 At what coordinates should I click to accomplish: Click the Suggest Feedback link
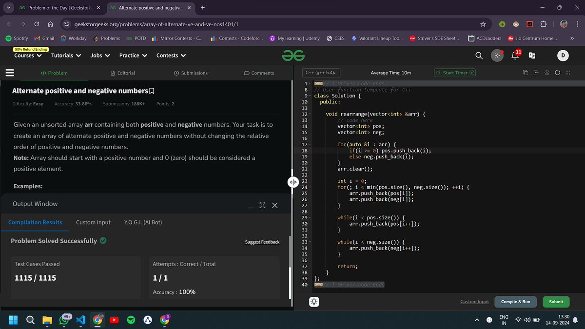point(262,242)
